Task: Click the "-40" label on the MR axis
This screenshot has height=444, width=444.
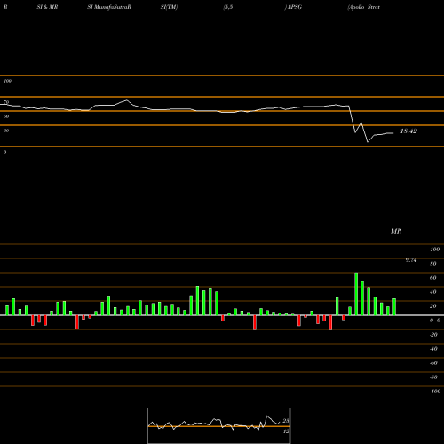Action: 433,349
